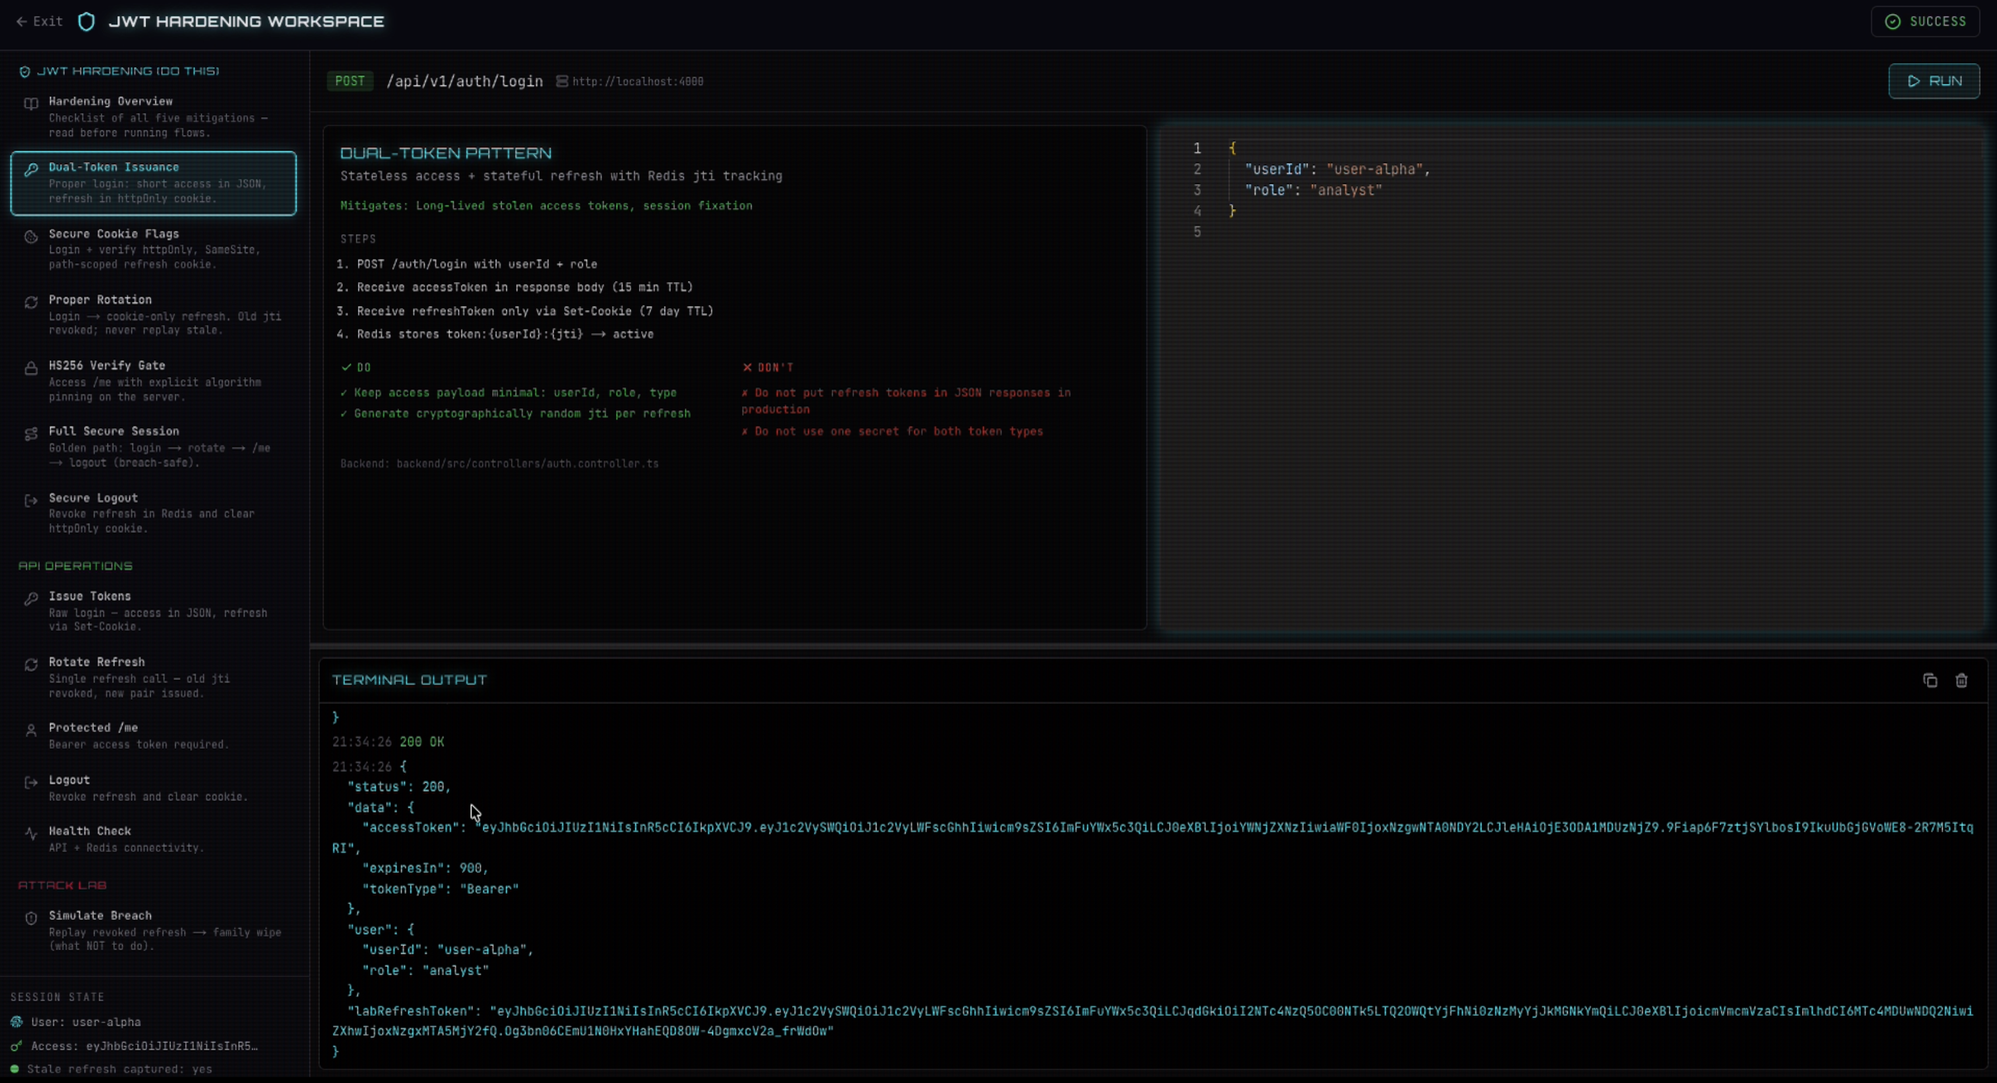Screen dimensions: 1997x1083
Task: Click the rotate icon beside Rotate Refresh
Action: pyautogui.click(x=31, y=665)
